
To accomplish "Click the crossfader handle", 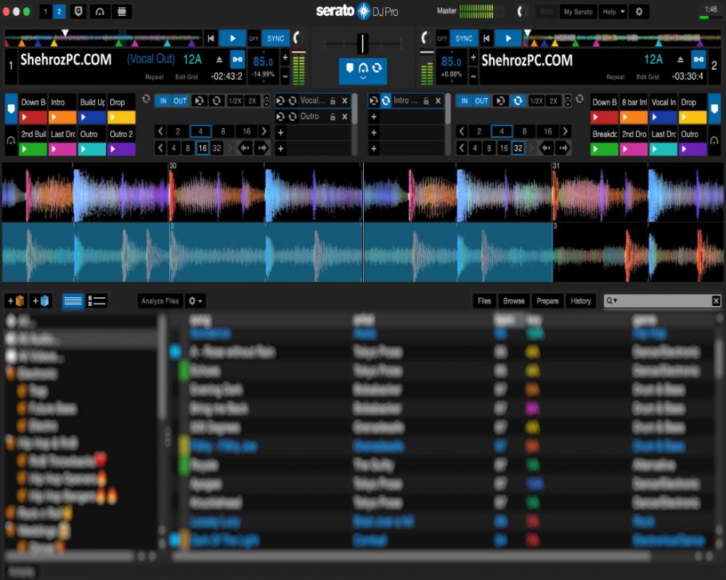I will point(362,44).
